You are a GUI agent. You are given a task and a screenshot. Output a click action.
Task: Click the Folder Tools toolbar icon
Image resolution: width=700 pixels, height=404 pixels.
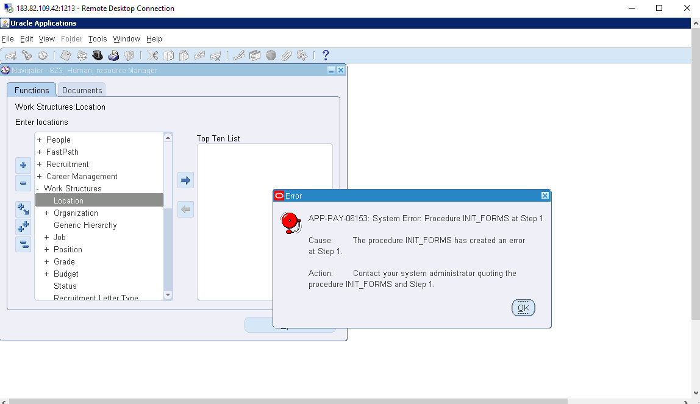(302, 55)
